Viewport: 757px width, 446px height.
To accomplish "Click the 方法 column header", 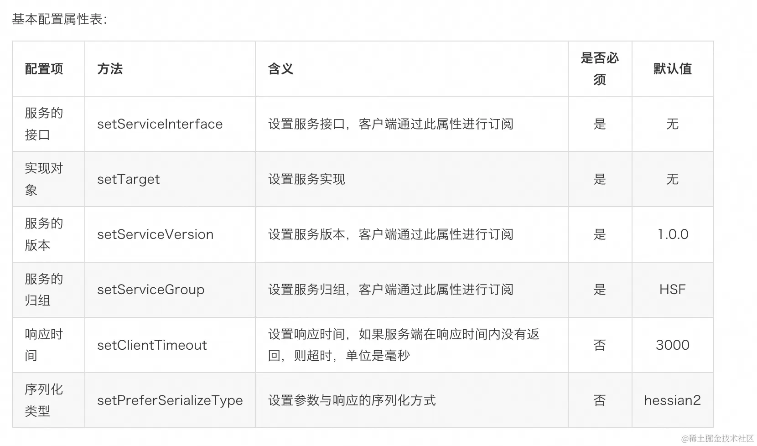I will pyautogui.click(x=110, y=69).
